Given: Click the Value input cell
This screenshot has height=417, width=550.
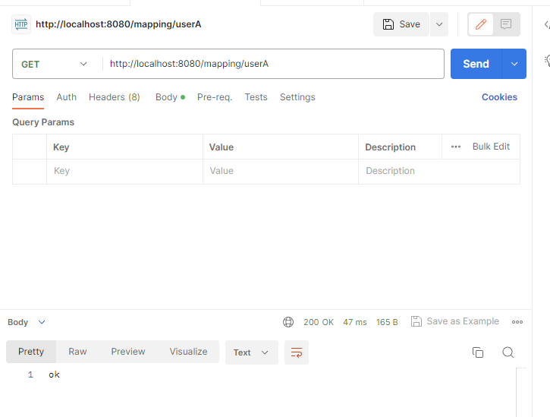Looking at the screenshot, I should click(x=281, y=172).
